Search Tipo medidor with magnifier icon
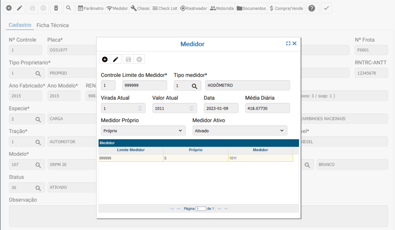The width and height of the screenshot is (395, 230). click(x=194, y=86)
